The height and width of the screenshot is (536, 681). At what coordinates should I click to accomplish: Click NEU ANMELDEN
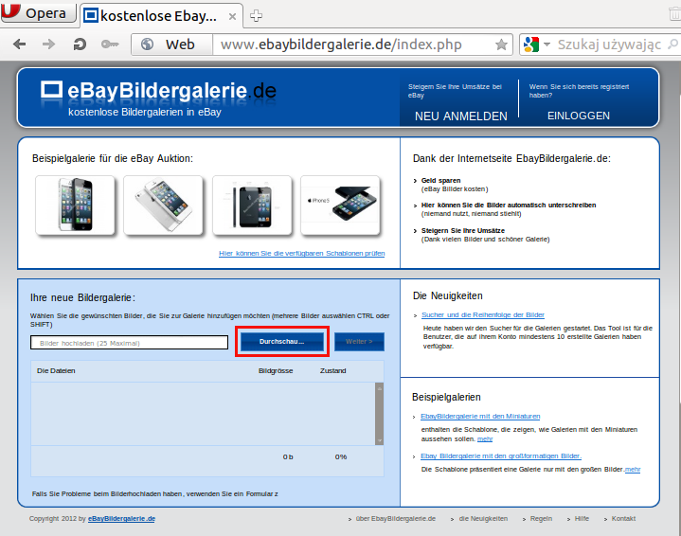(x=461, y=116)
